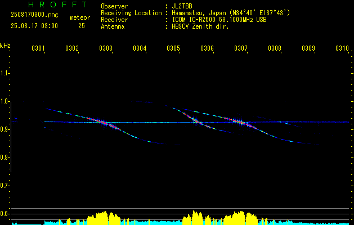Click the 0310 time marker

click(342, 48)
